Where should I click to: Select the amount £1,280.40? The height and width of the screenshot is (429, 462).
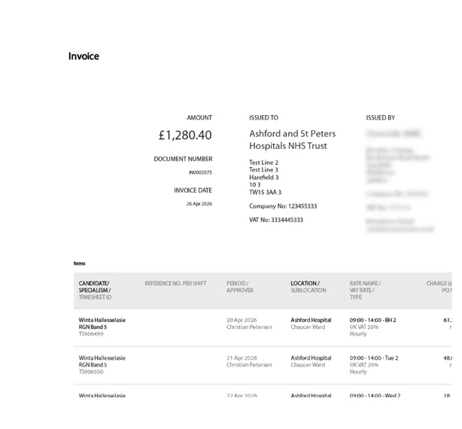[185, 135]
